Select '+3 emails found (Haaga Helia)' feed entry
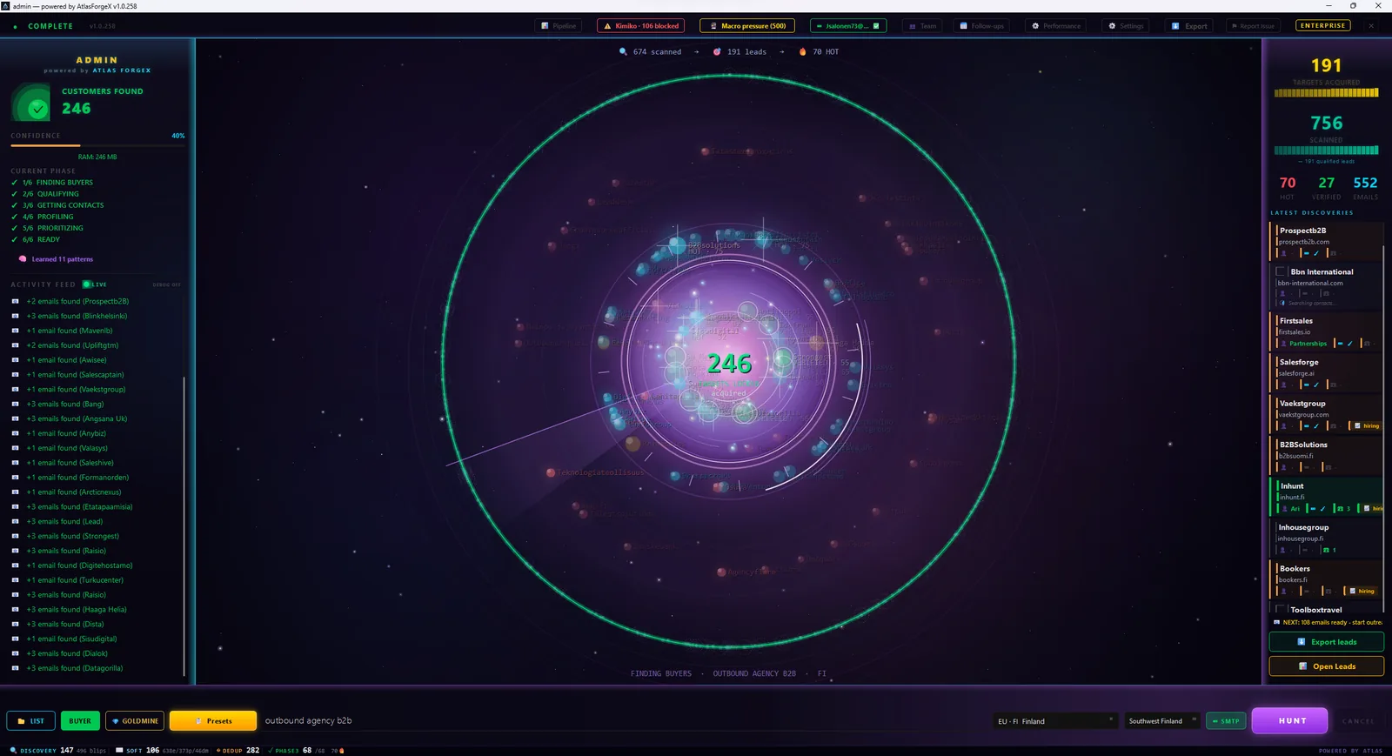The image size is (1392, 756). [x=77, y=609]
